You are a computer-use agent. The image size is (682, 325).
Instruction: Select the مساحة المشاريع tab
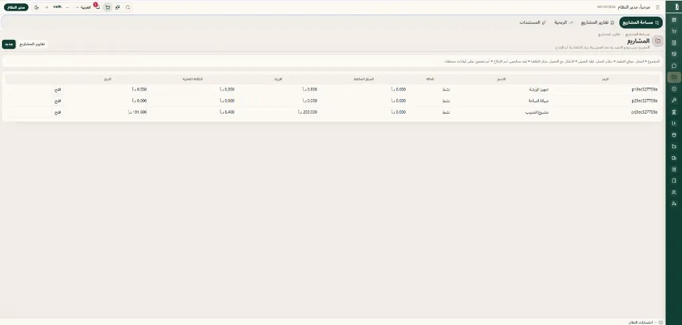641,22
